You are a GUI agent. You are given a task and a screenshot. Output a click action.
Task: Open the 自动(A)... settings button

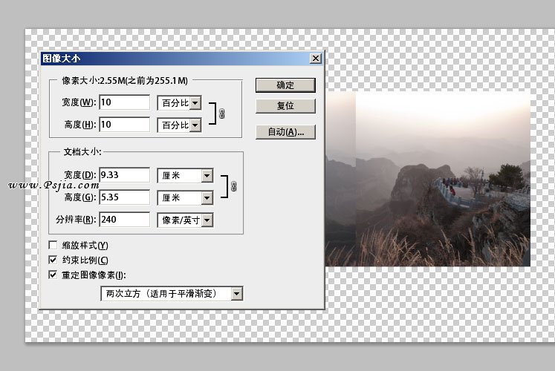[x=285, y=132]
